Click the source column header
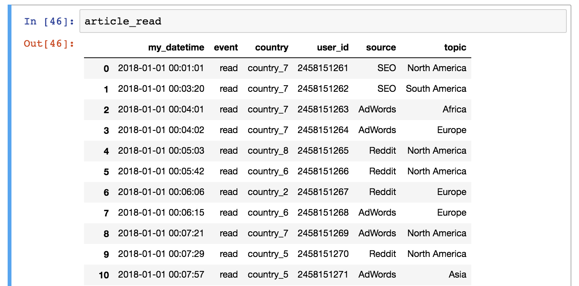579x286 pixels. coord(381,47)
